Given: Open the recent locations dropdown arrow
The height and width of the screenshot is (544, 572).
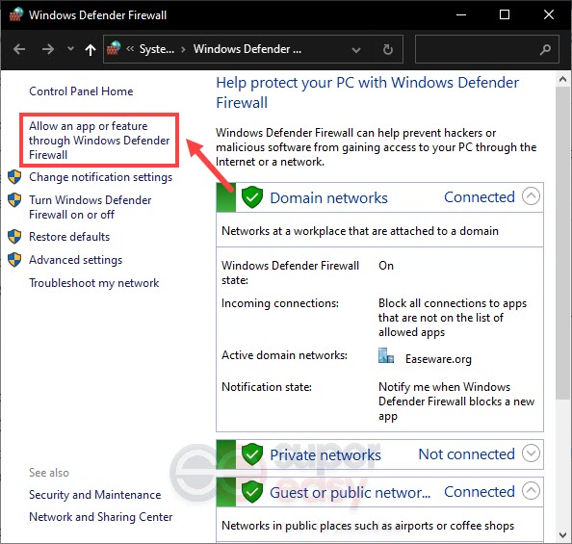Looking at the screenshot, I should 70,48.
